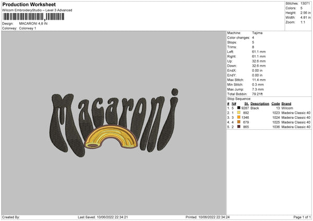Click the Left value '61.1 mm'
The width and height of the screenshot is (313, 221).
(259, 52)
